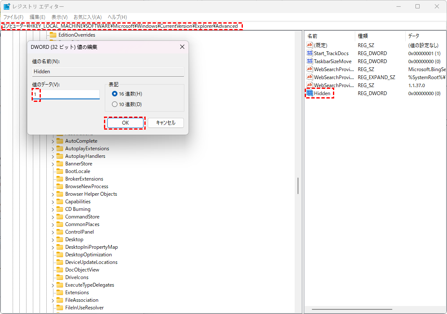The height and width of the screenshot is (314, 447).
Task: Click the TaskbarSizeMove value icon
Action: click(310, 61)
